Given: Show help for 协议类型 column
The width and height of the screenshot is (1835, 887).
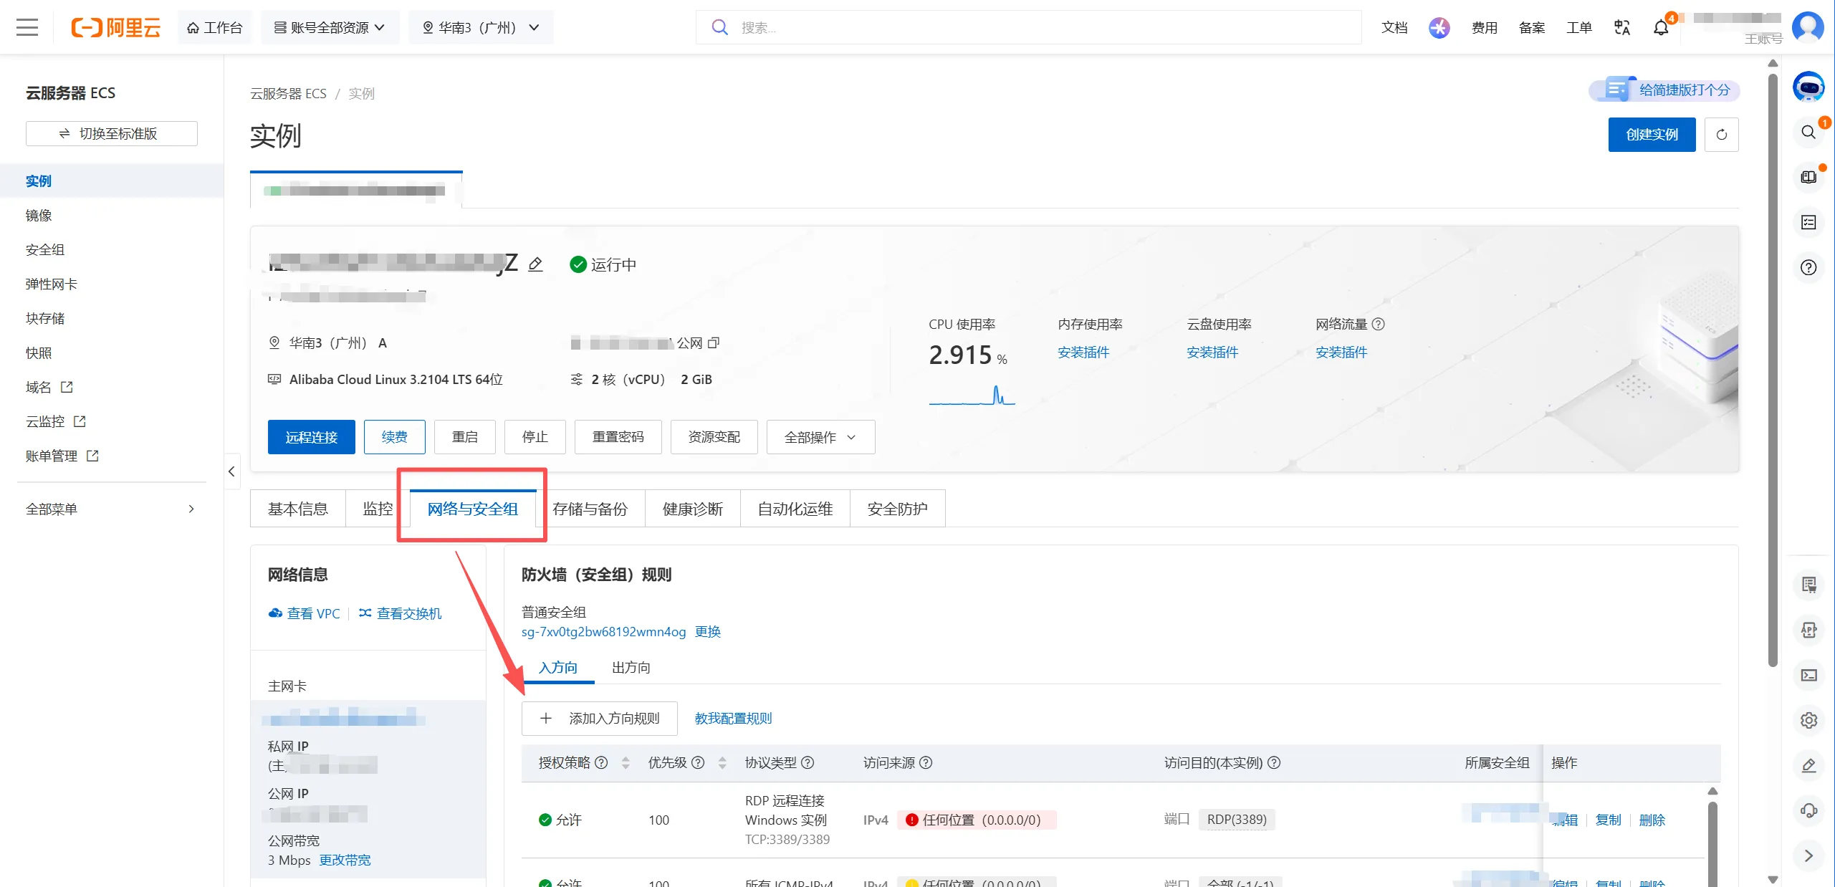Looking at the screenshot, I should (x=808, y=762).
